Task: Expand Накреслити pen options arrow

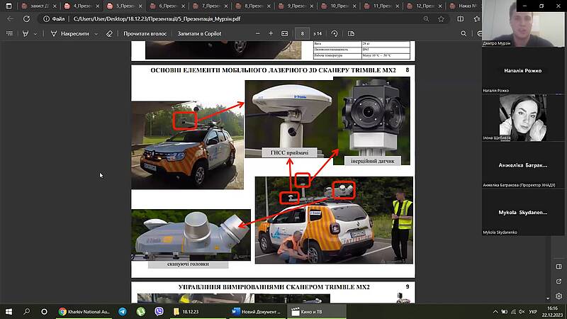Action: 96,33
